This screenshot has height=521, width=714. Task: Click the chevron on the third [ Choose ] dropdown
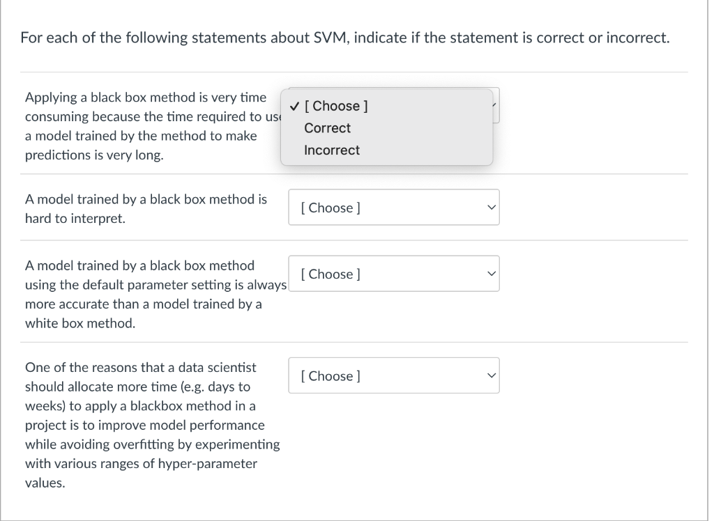tap(491, 273)
